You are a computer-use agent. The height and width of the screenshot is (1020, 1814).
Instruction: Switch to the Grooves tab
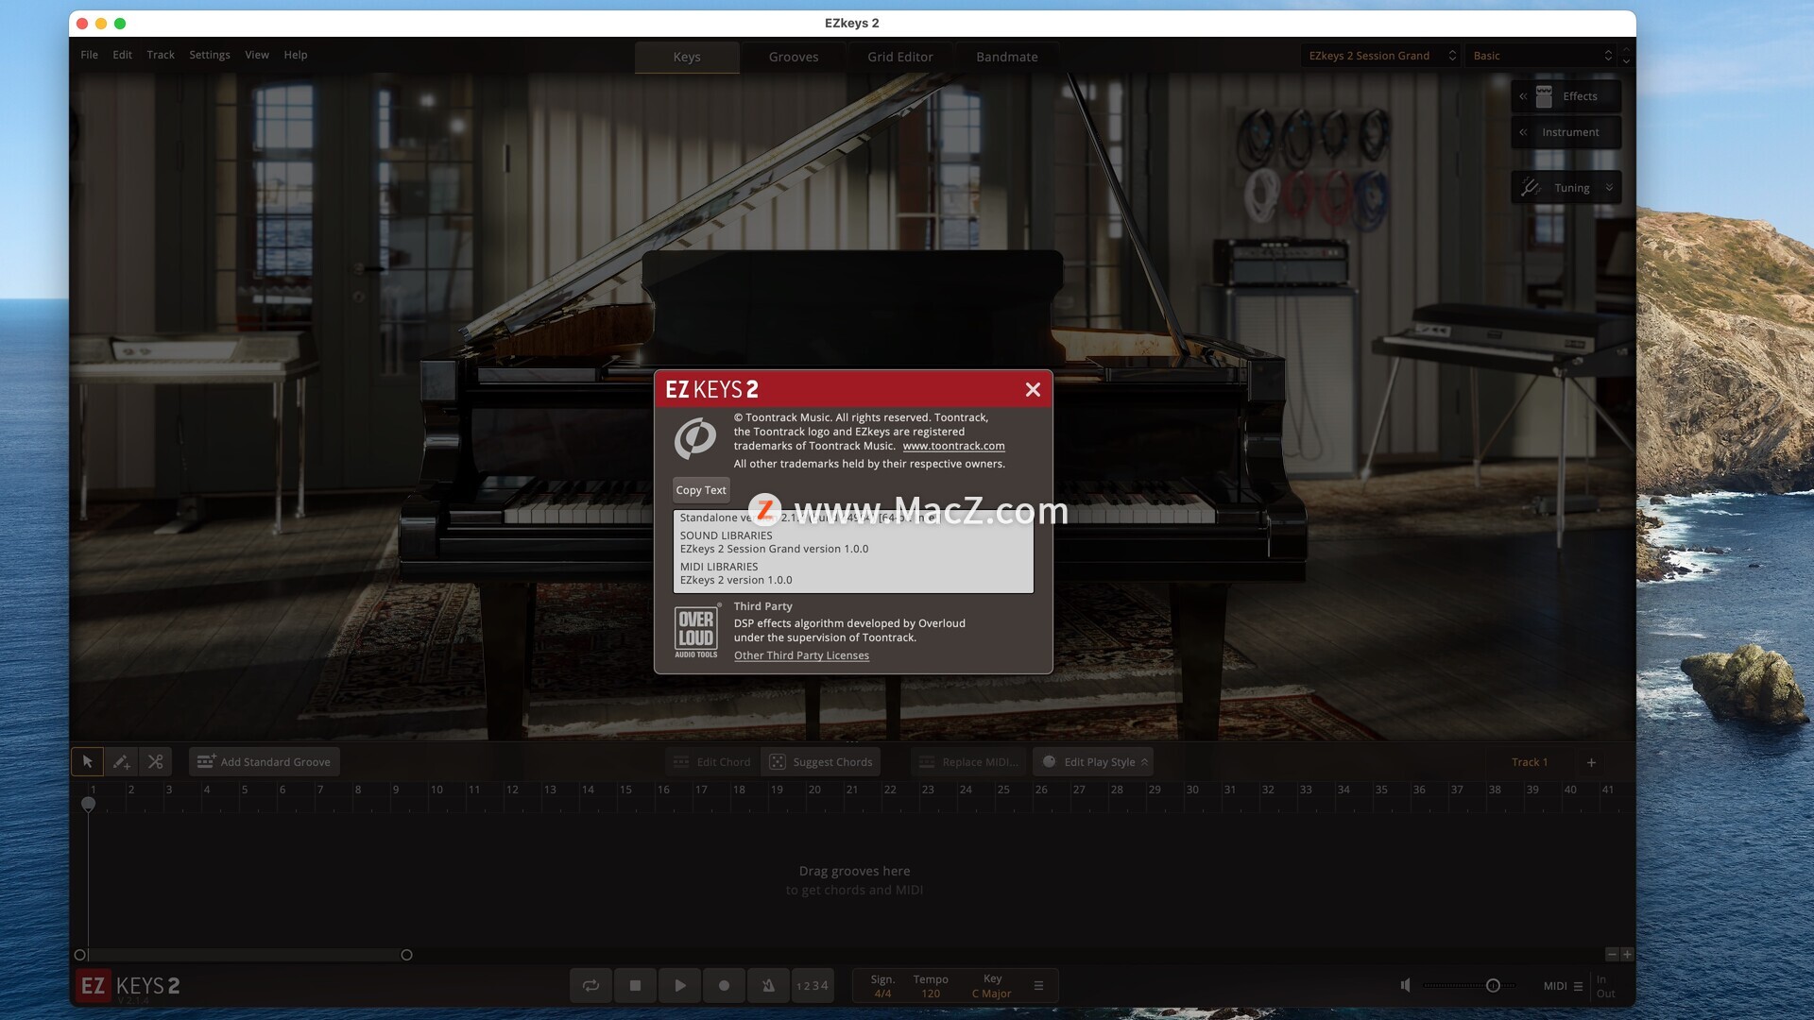793,57
